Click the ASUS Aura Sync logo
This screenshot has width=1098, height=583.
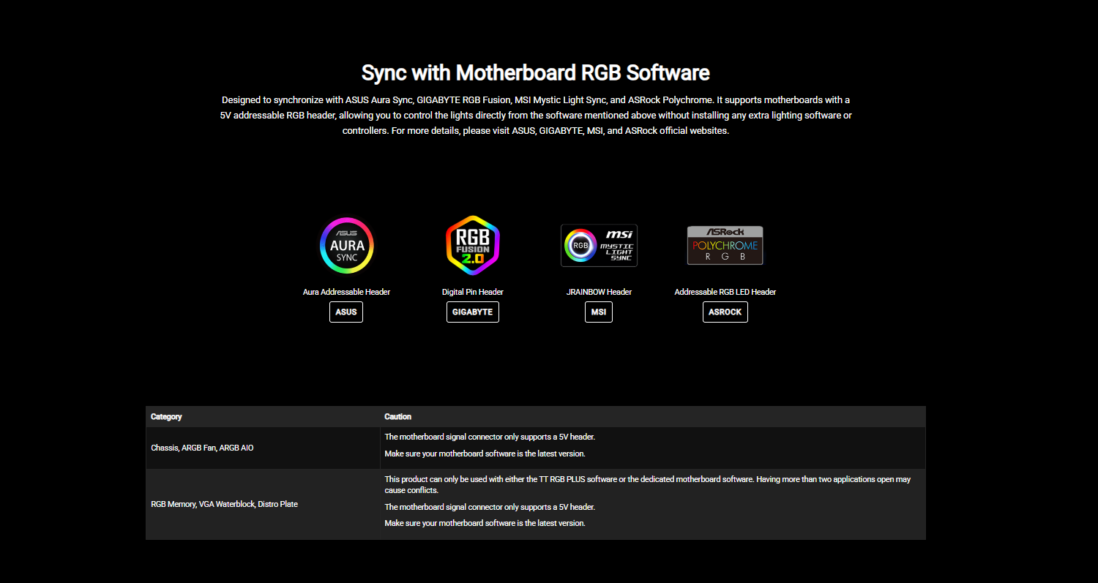pos(346,246)
